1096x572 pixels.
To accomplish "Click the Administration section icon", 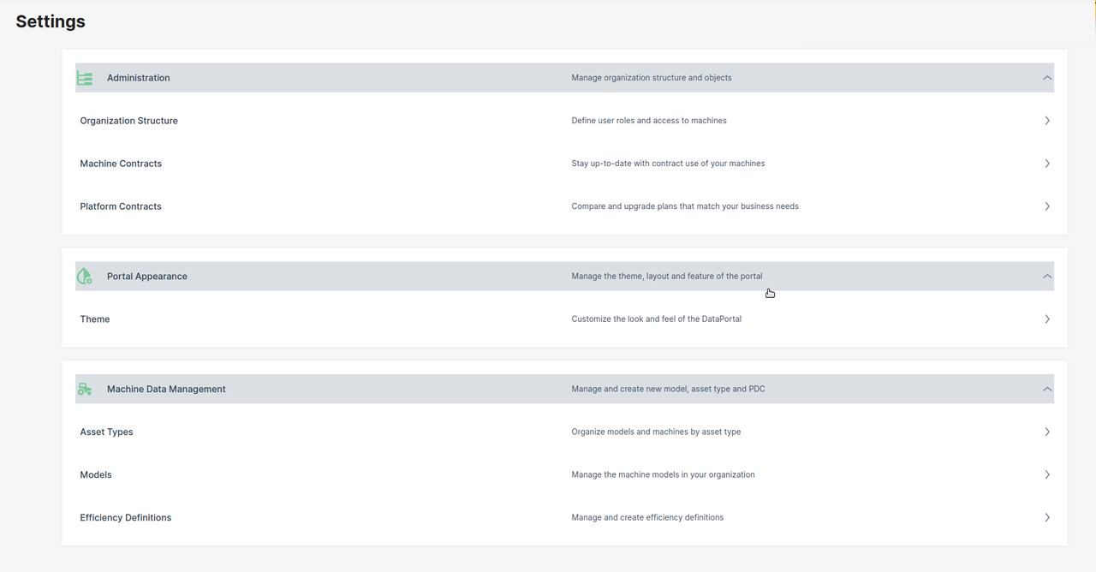I will pyautogui.click(x=85, y=78).
